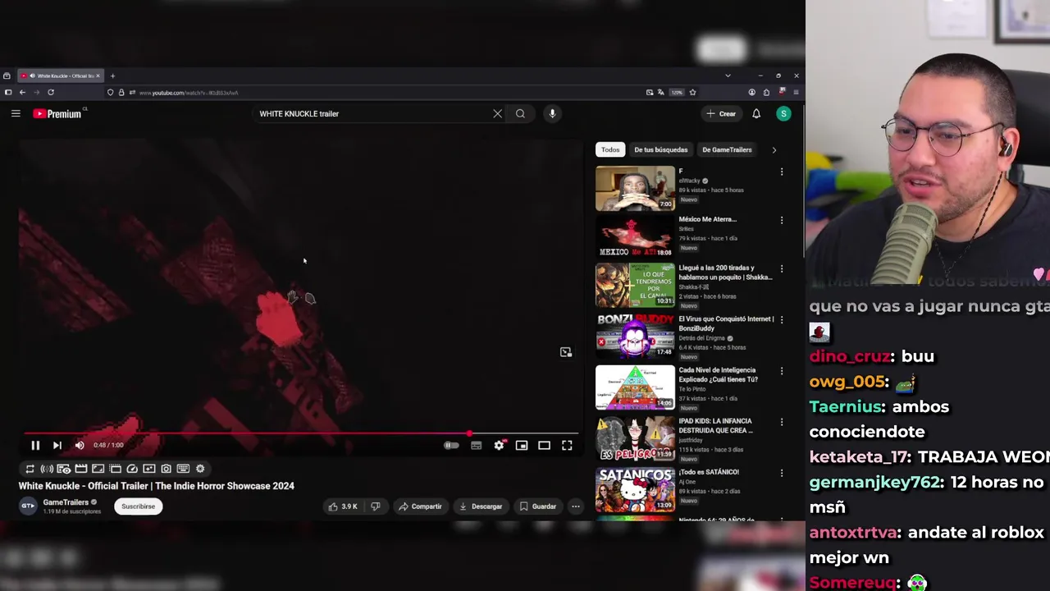Open the notifications bell
This screenshot has height=591, width=1050.
(x=756, y=114)
